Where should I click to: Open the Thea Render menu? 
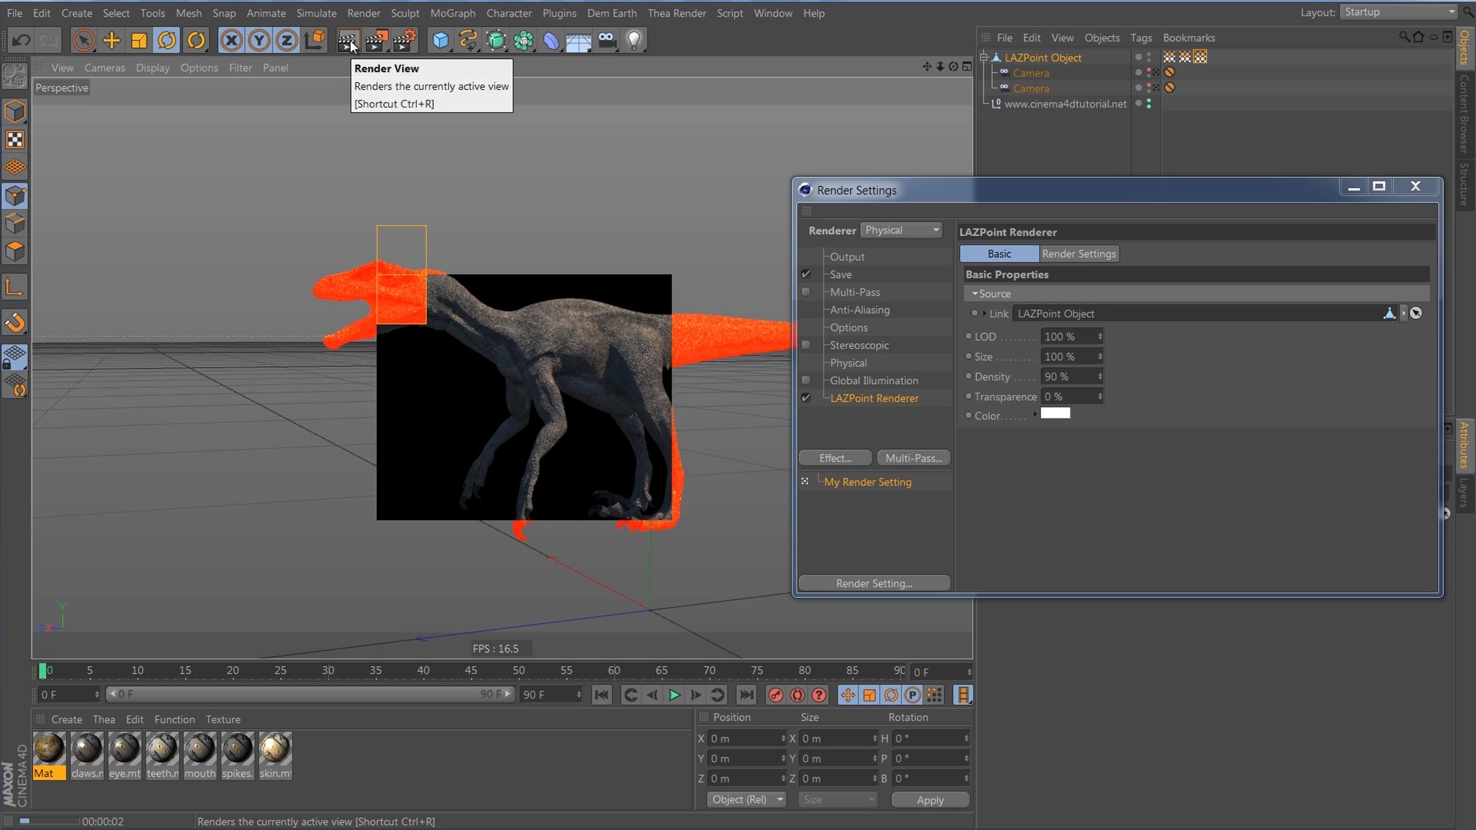pyautogui.click(x=676, y=13)
